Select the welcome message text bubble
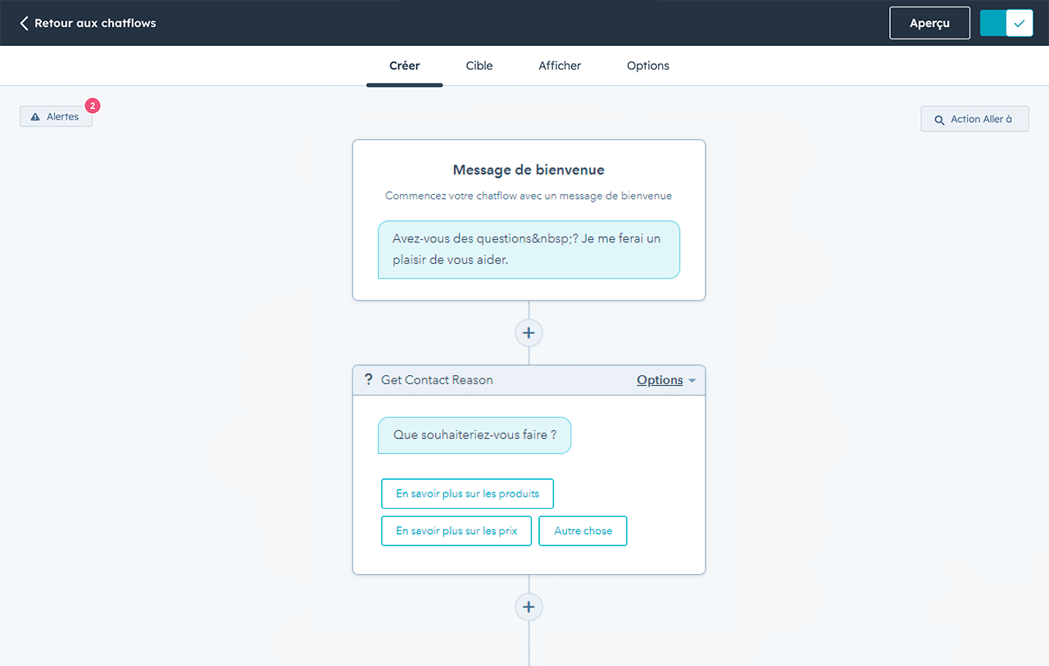 (x=529, y=249)
